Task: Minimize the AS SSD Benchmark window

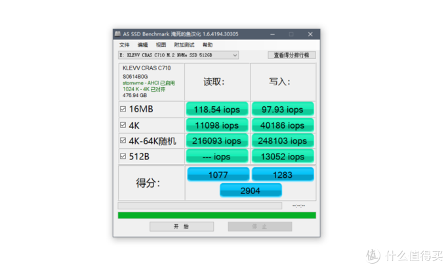Action: coord(272,34)
